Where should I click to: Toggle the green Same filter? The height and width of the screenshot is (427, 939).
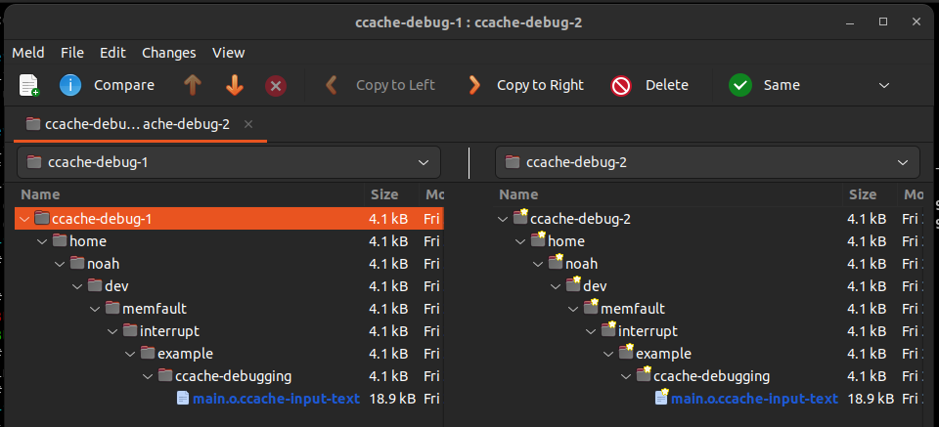pos(740,85)
